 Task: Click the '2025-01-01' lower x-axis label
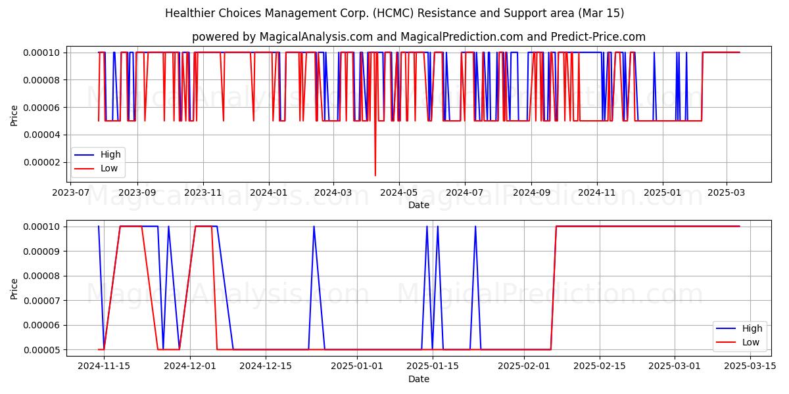[357, 367]
